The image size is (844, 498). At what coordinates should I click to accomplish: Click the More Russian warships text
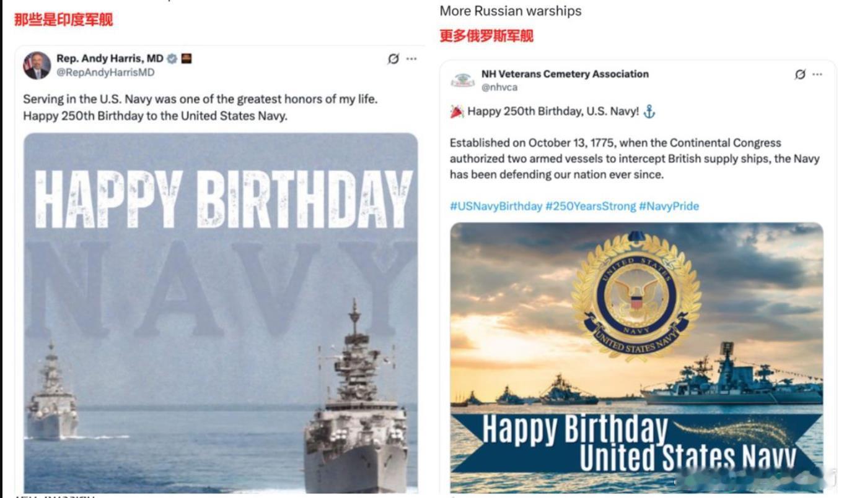(511, 11)
